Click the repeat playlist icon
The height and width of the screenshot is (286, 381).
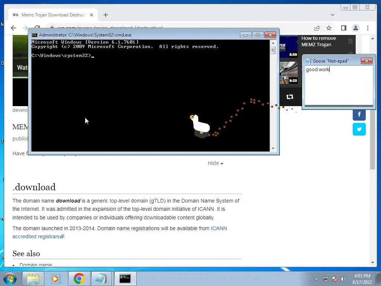click(x=289, y=97)
